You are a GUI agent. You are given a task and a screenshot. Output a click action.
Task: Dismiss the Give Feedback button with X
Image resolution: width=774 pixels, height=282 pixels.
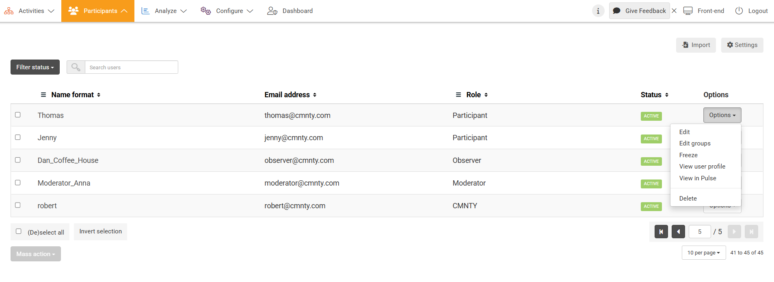(x=674, y=11)
